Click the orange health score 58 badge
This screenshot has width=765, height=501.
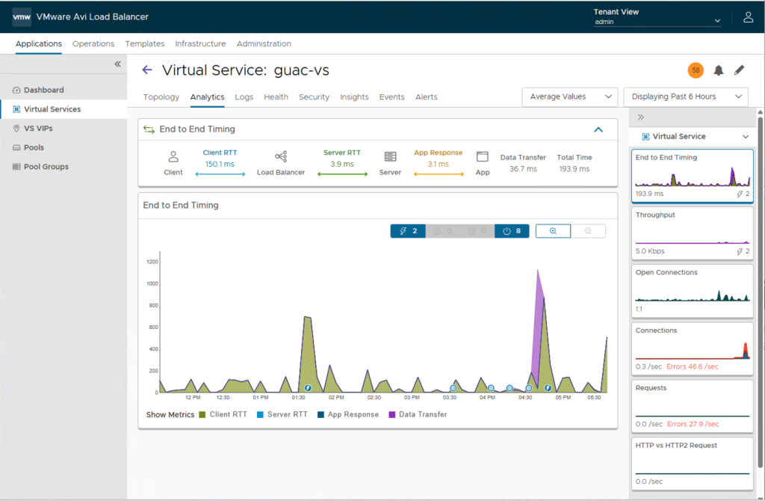coord(696,70)
